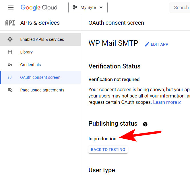Select OAuth consent screen sidebar item
Image resolution: width=190 pixels, height=178 pixels.
click(x=40, y=77)
